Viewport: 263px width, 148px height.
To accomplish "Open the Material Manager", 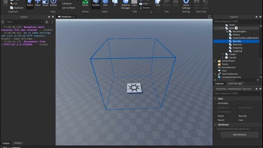I will click(126, 5).
